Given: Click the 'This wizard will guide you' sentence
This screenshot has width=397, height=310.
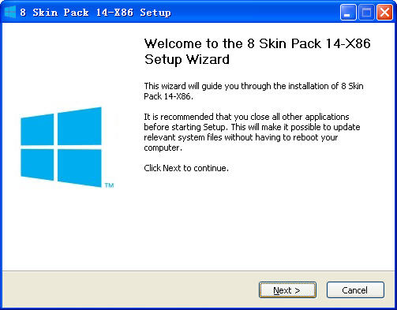Looking at the screenshot, I should (x=253, y=91).
